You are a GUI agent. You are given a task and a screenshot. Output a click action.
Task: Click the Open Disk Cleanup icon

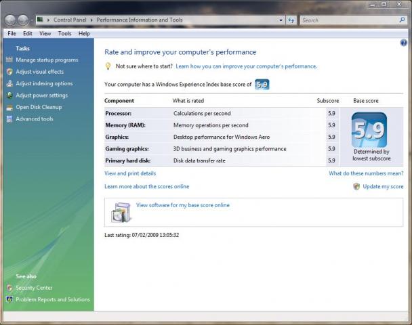click(9, 107)
